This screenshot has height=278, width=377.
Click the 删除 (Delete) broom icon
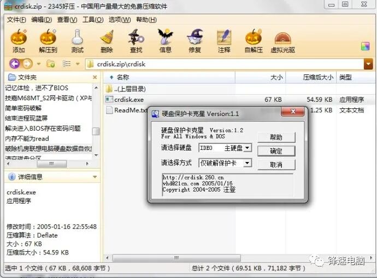click(x=107, y=38)
